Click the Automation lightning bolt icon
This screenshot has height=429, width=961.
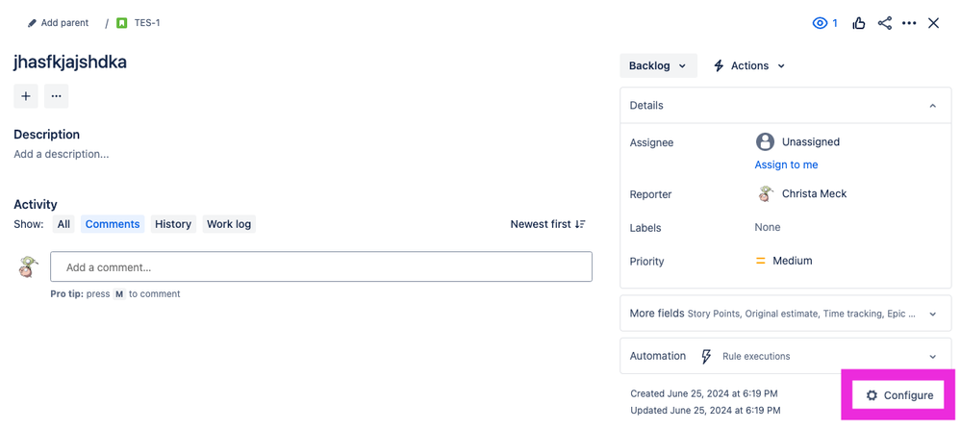706,356
